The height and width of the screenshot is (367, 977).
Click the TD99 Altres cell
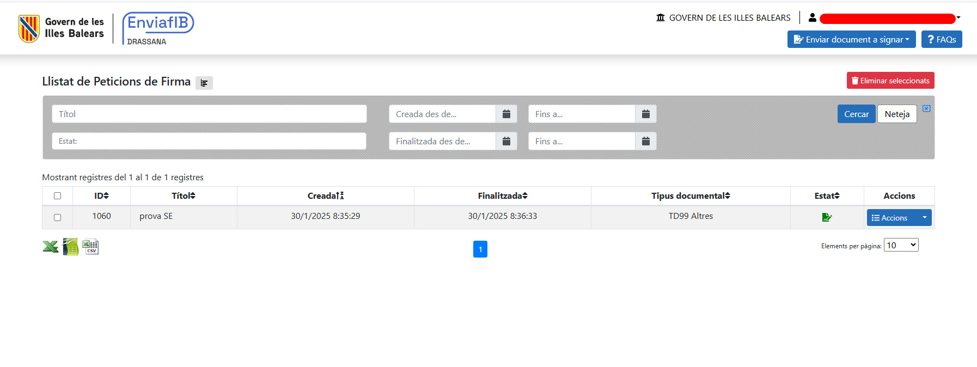tap(691, 216)
